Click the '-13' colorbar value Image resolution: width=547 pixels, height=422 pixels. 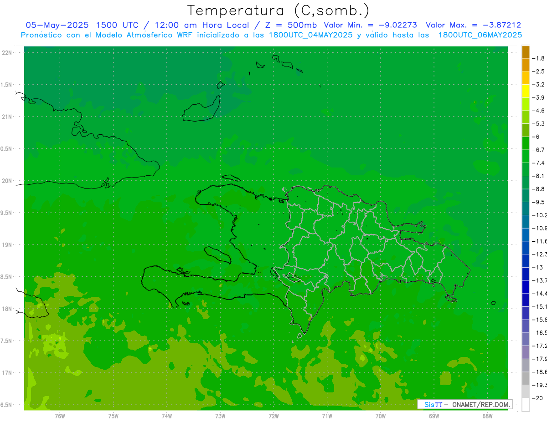[537, 267]
